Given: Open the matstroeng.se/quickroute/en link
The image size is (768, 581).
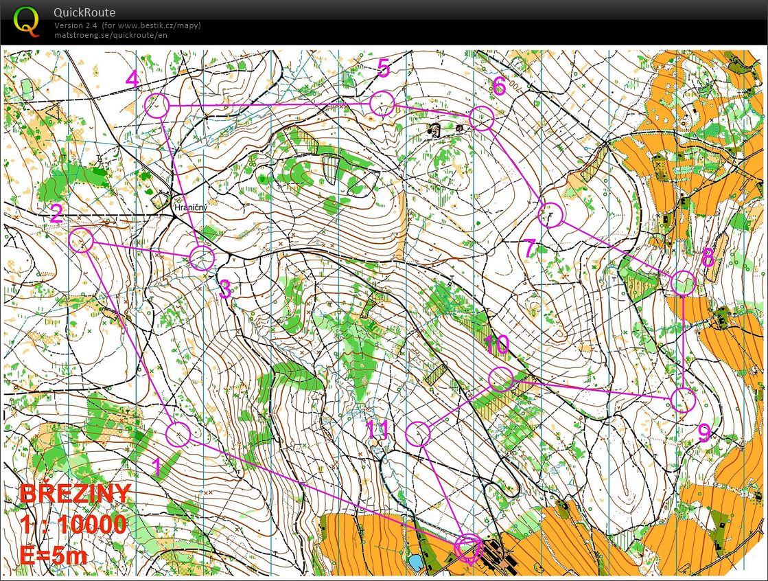Looking at the screenshot, I should (110, 35).
